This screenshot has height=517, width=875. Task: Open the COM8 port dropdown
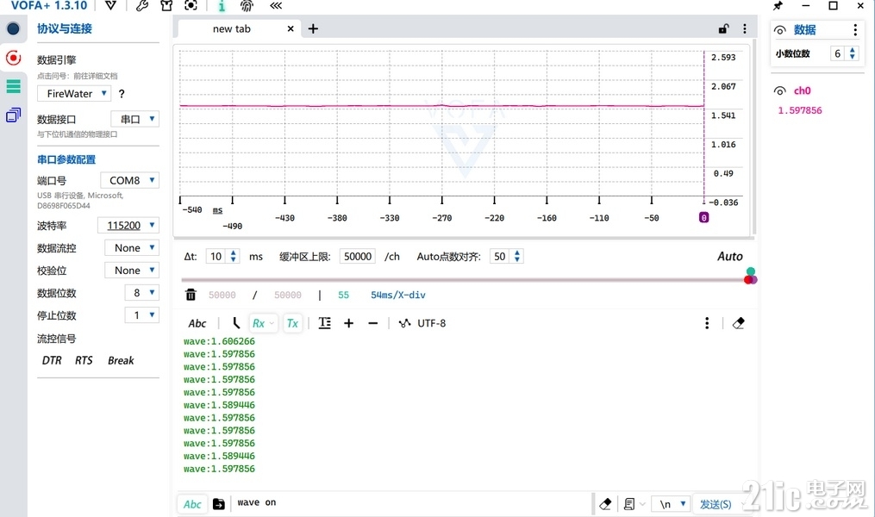click(129, 181)
